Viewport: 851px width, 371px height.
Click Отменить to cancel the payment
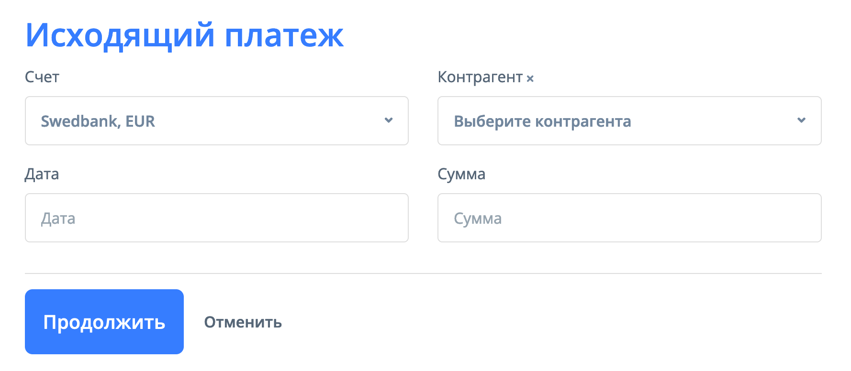click(x=243, y=322)
